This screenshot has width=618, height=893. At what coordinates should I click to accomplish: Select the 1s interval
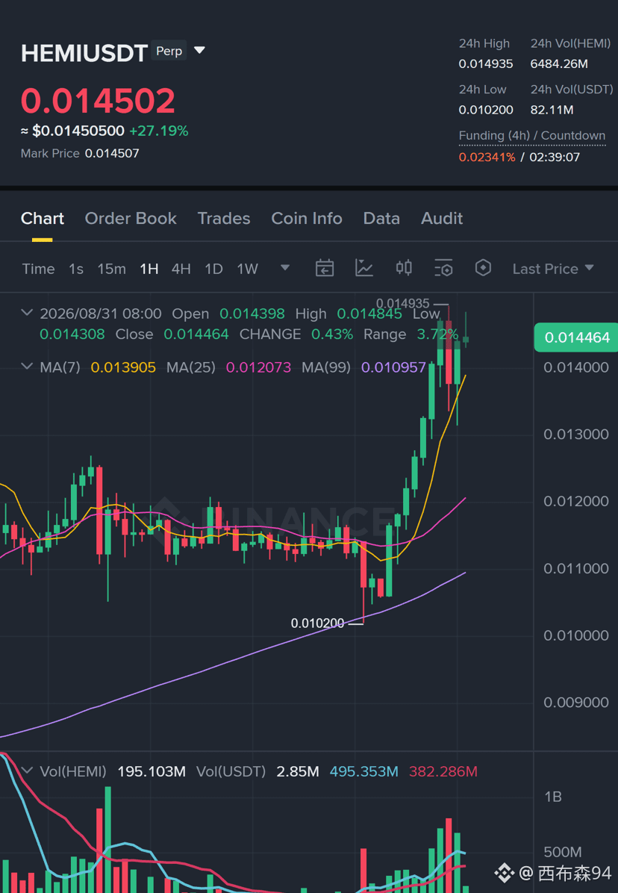[x=75, y=269]
